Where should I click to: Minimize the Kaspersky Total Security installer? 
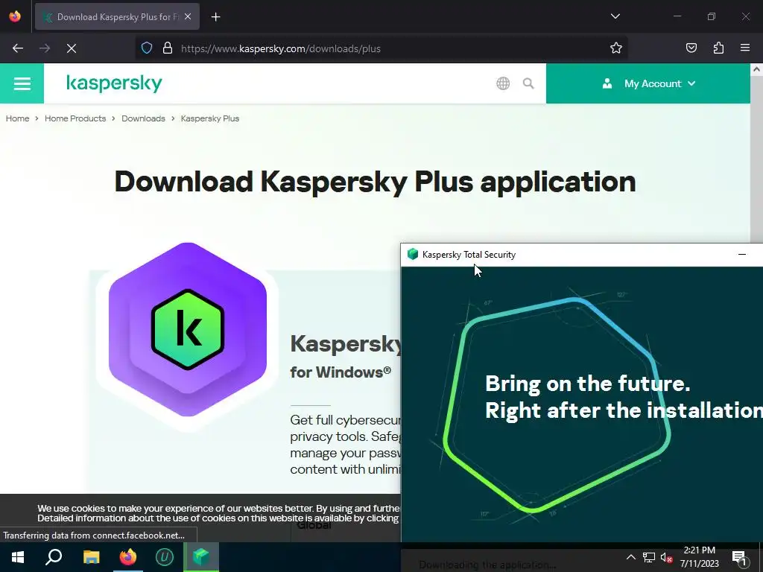742,255
